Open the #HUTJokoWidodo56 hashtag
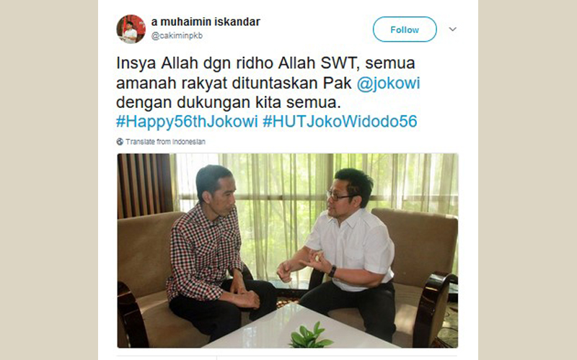The width and height of the screenshot is (577, 360). pos(340,122)
